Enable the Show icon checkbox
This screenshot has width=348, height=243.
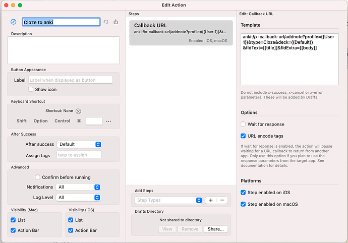click(x=31, y=89)
